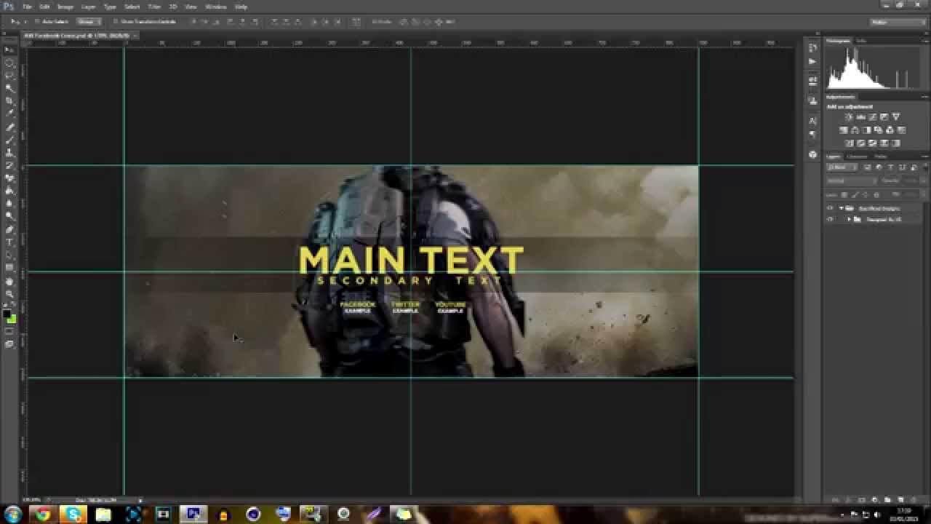Hide the top layer group eye icon
This screenshot has width=931, height=524.
830,208
